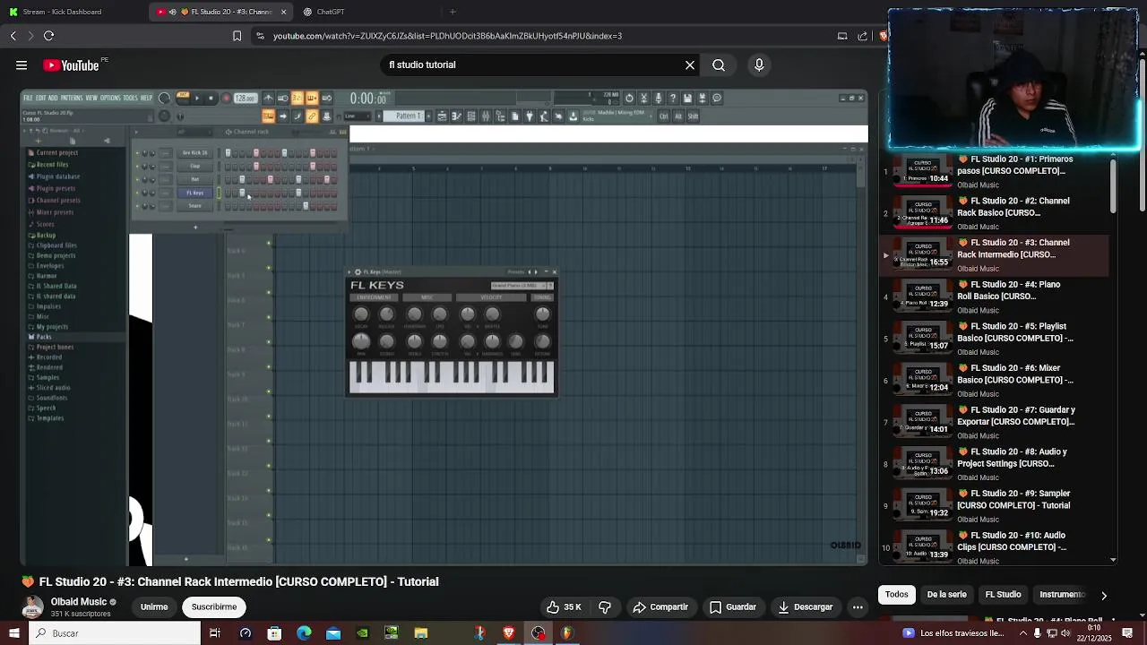Mute the Snare channel green LED
The height and width of the screenshot is (645, 1147).
(x=137, y=206)
